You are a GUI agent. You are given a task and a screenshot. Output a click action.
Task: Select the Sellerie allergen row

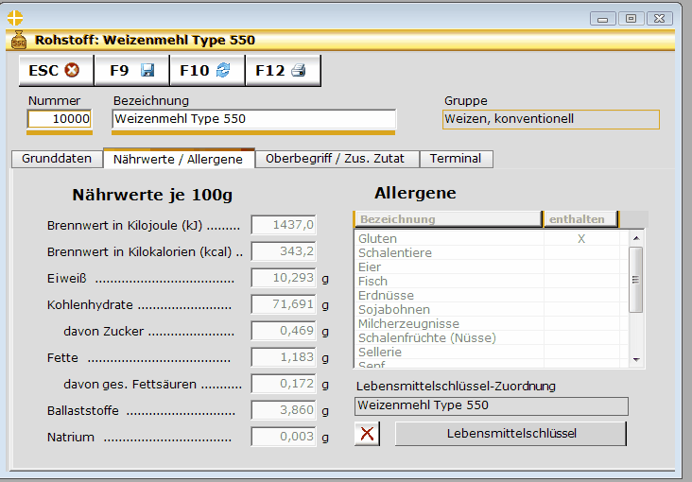coord(492,352)
